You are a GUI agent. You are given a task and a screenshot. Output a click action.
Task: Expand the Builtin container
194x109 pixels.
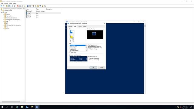(3, 14)
